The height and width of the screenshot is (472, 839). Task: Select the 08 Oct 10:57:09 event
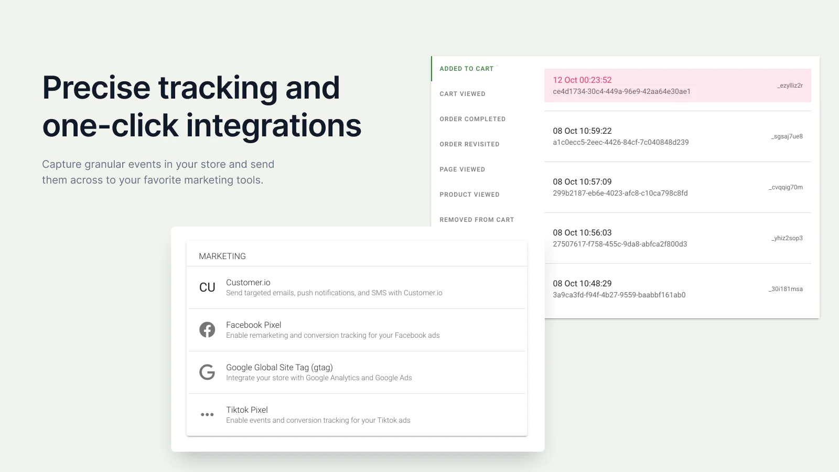pyautogui.click(x=677, y=187)
